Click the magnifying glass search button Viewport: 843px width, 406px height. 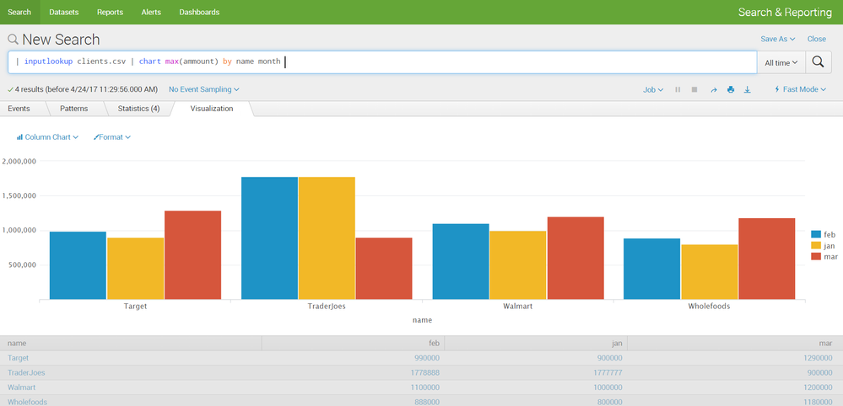(x=817, y=62)
